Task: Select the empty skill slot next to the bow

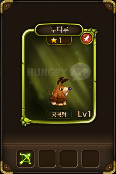Action: click(x=47, y=159)
